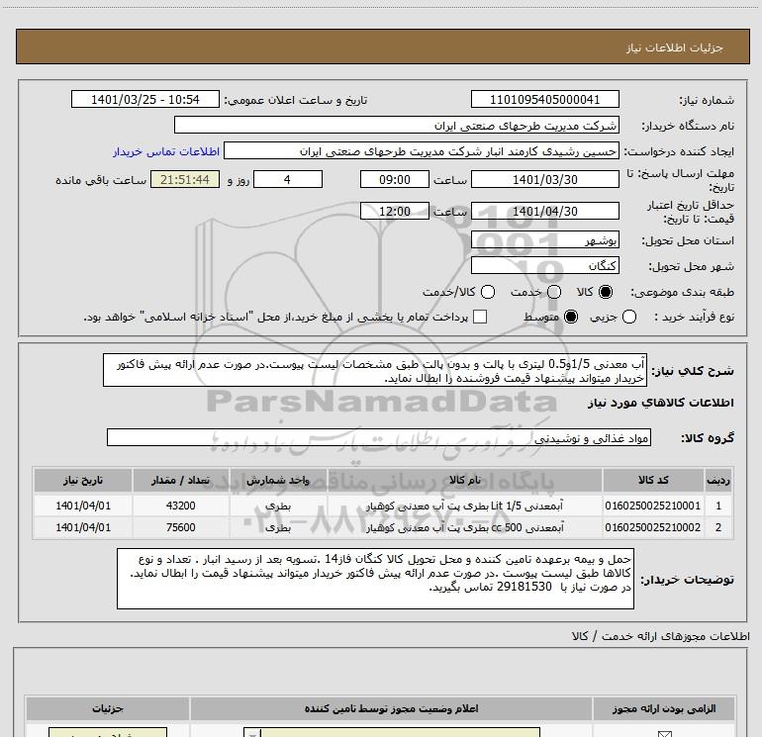This screenshot has height=737, width=762.
Task: Click price validity time 12:00
Action: [x=395, y=211]
